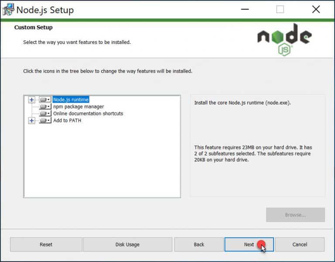335x262 pixels.
Task: Expand the Add to PATH tree node
Action: tap(31, 121)
